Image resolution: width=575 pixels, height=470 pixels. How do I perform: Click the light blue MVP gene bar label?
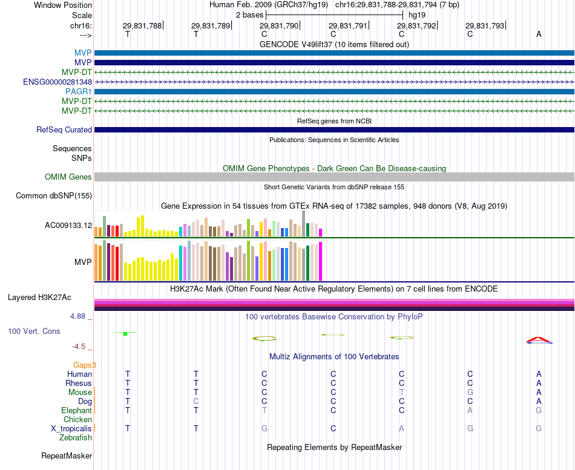point(83,53)
